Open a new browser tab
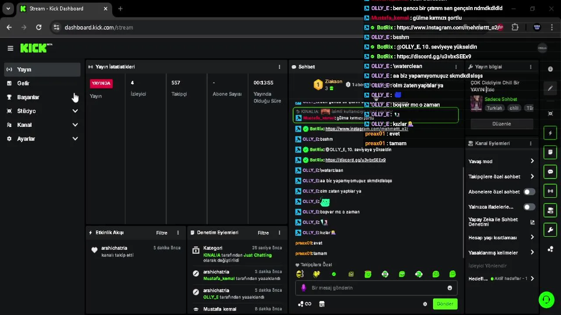 120,8
